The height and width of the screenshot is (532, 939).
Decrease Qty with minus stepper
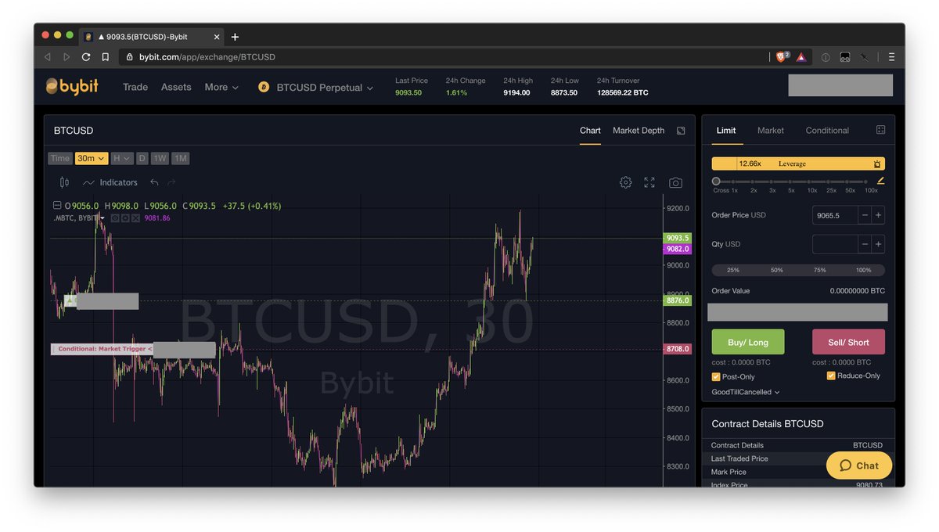click(x=865, y=244)
